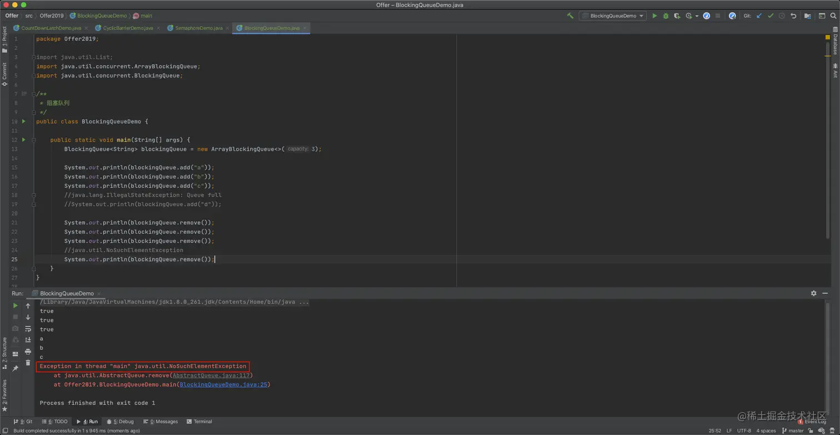Viewport: 840px width, 435px height.
Task: Click main method breadcrumb
Action: tap(143, 16)
